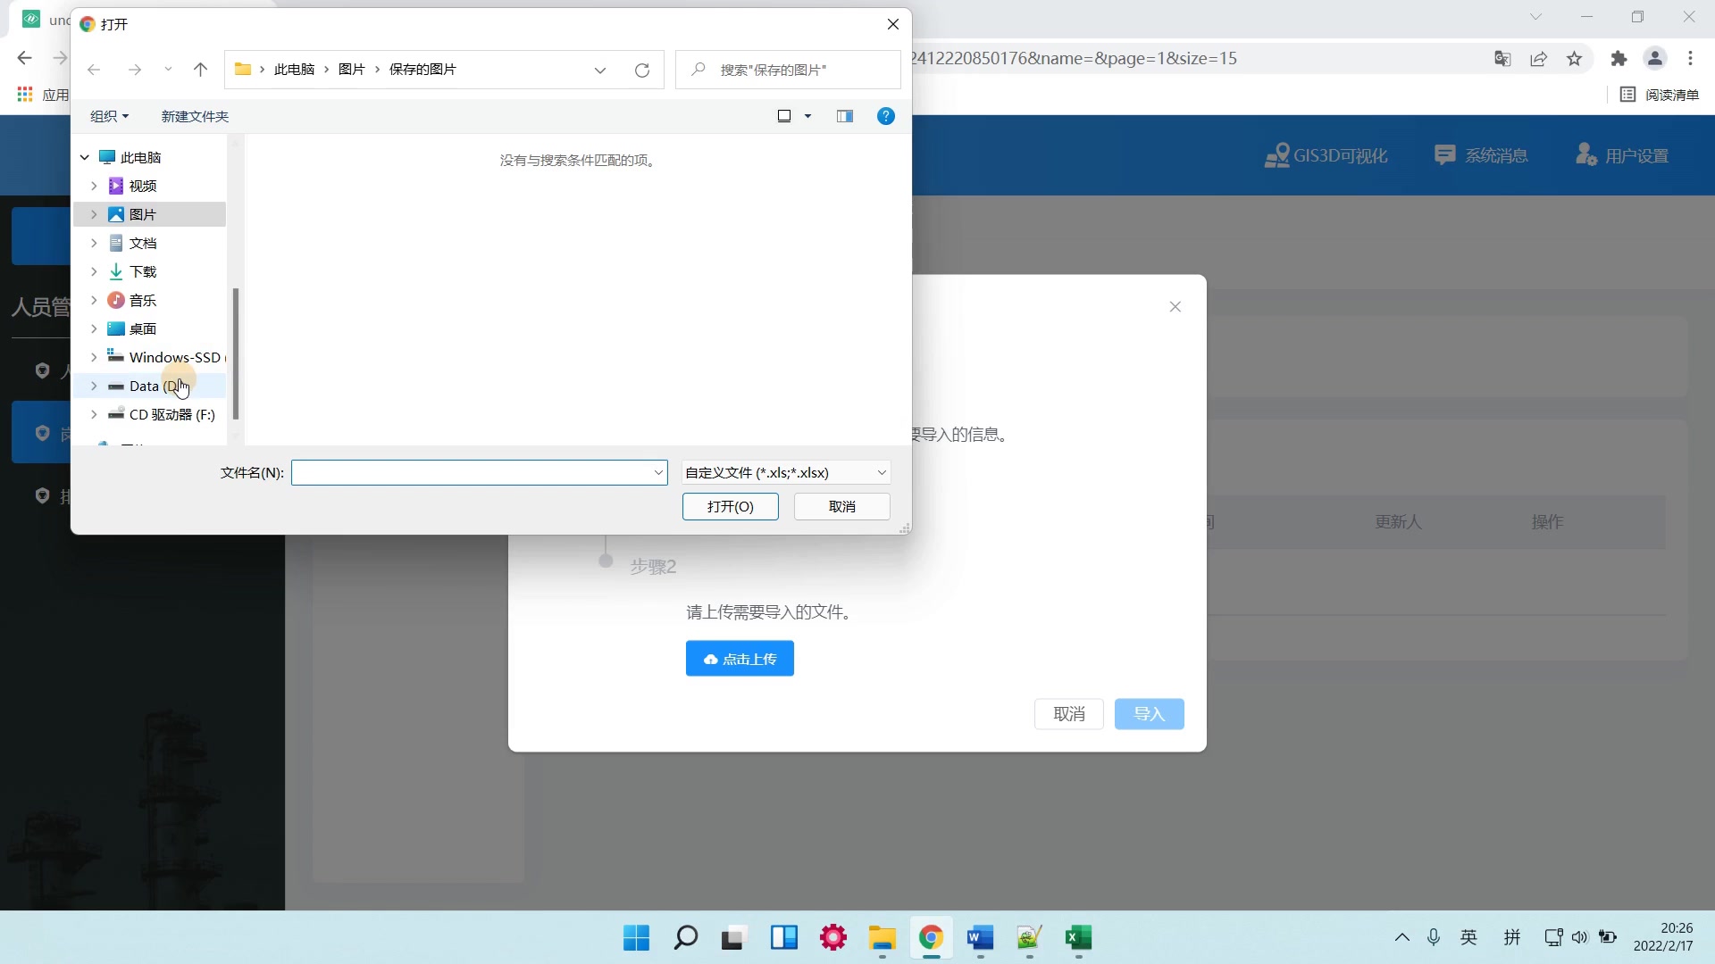Click the 导入 button

coord(1150,714)
